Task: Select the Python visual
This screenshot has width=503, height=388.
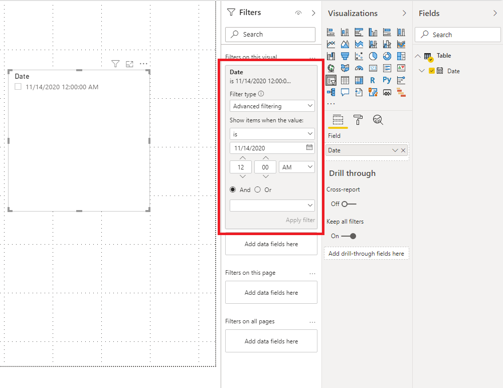Action: tap(387, 80)
